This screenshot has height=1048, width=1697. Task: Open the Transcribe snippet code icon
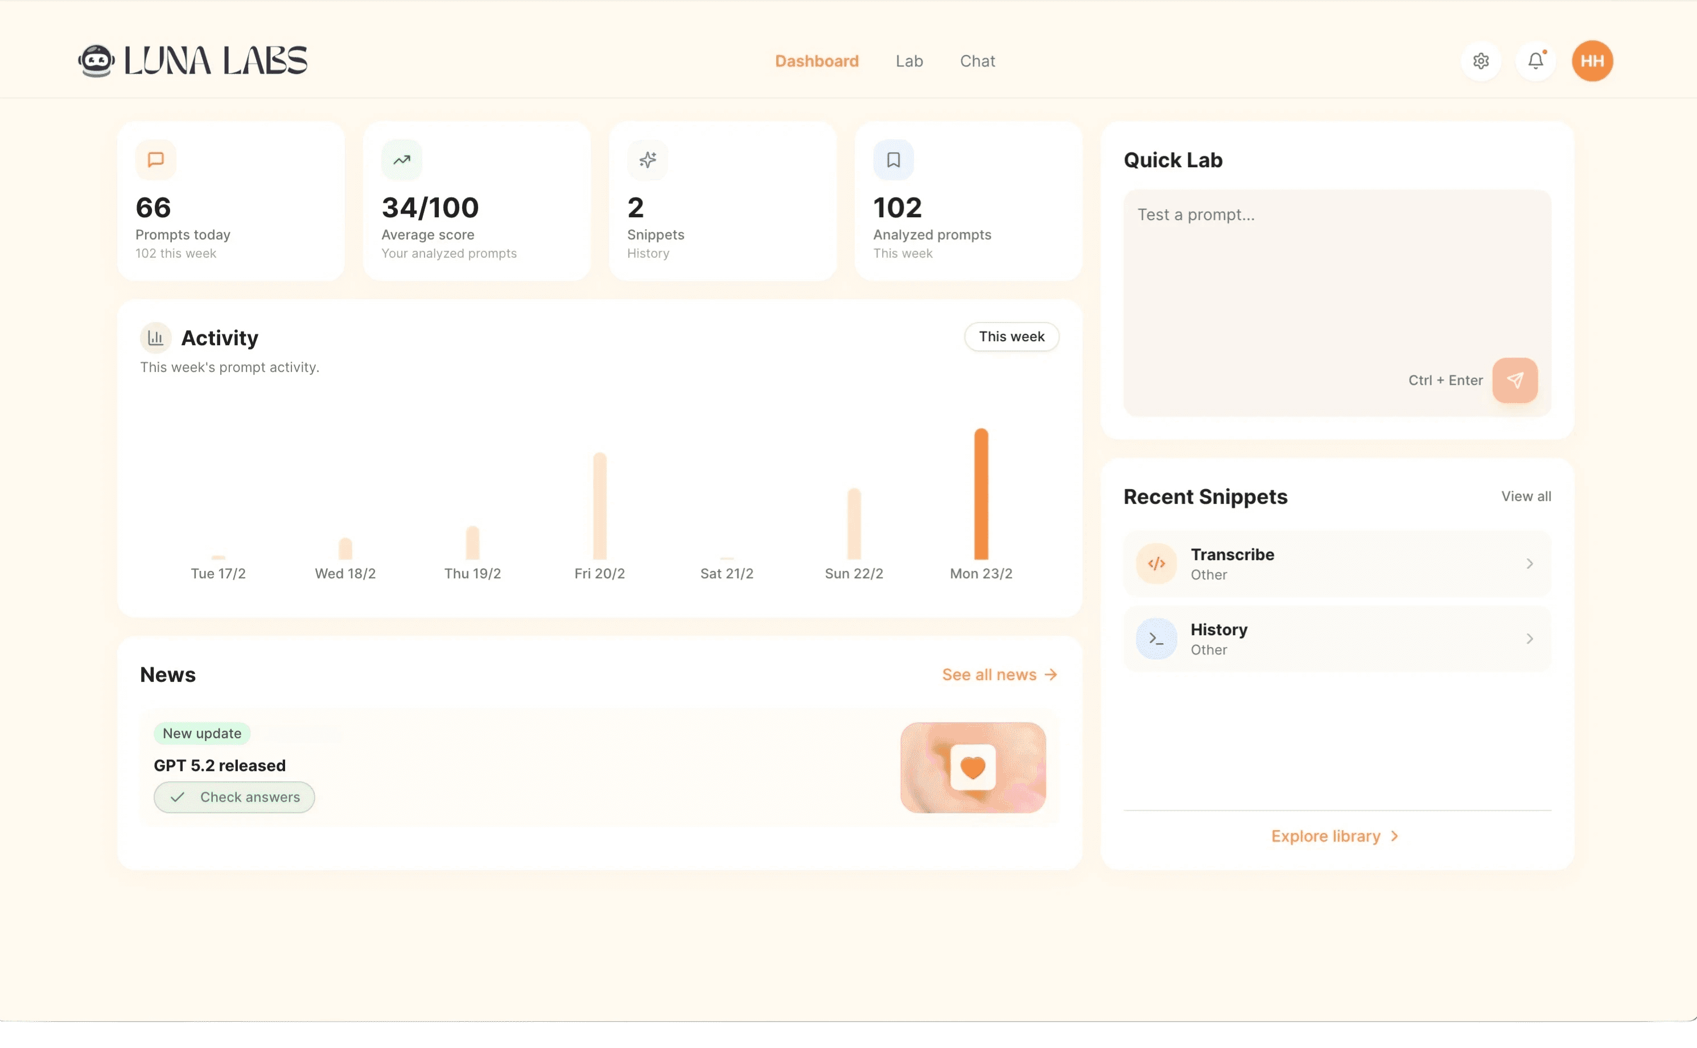click(1155, 563)
